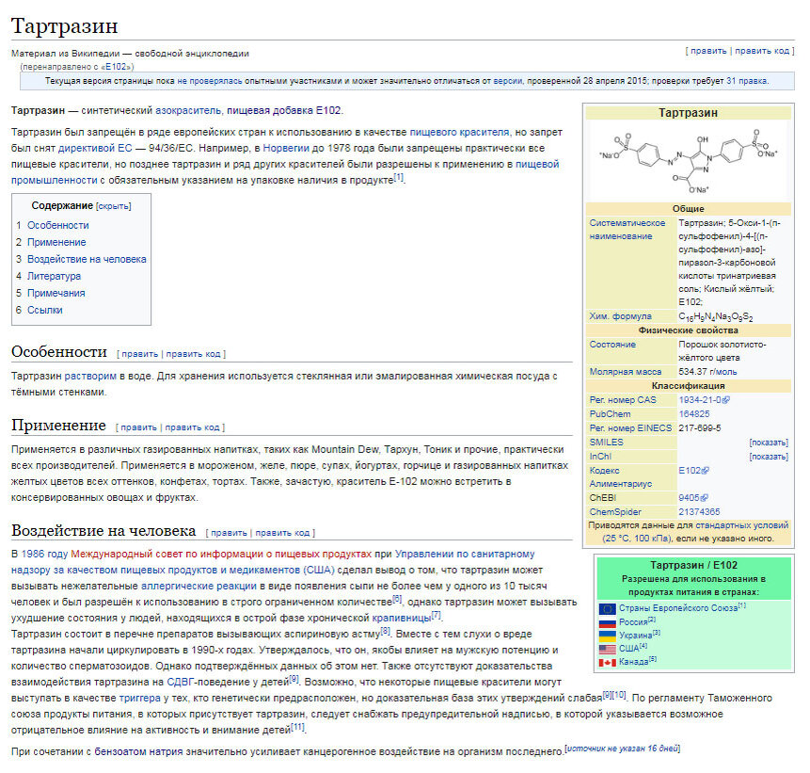810x773 pixels.
Task: Click the Canada flag icon
Action: 607,662
